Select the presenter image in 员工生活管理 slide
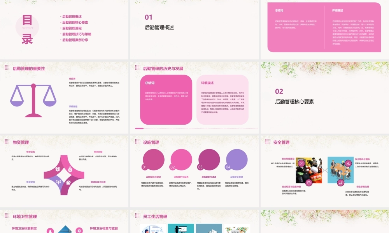The image size is (389, 233). click(181, 228)
